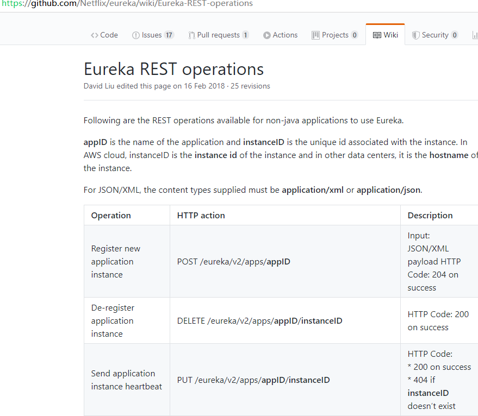Click the bold hostname word
Screen dimensions: 478x416
(449, 155)
